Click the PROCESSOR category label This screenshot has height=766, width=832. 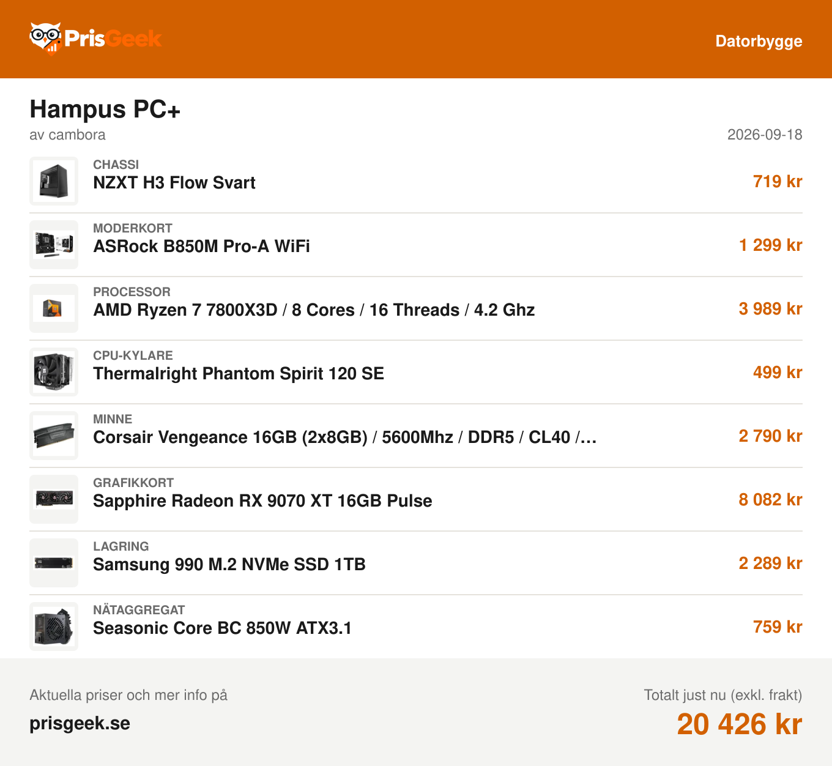click(132, 292)
